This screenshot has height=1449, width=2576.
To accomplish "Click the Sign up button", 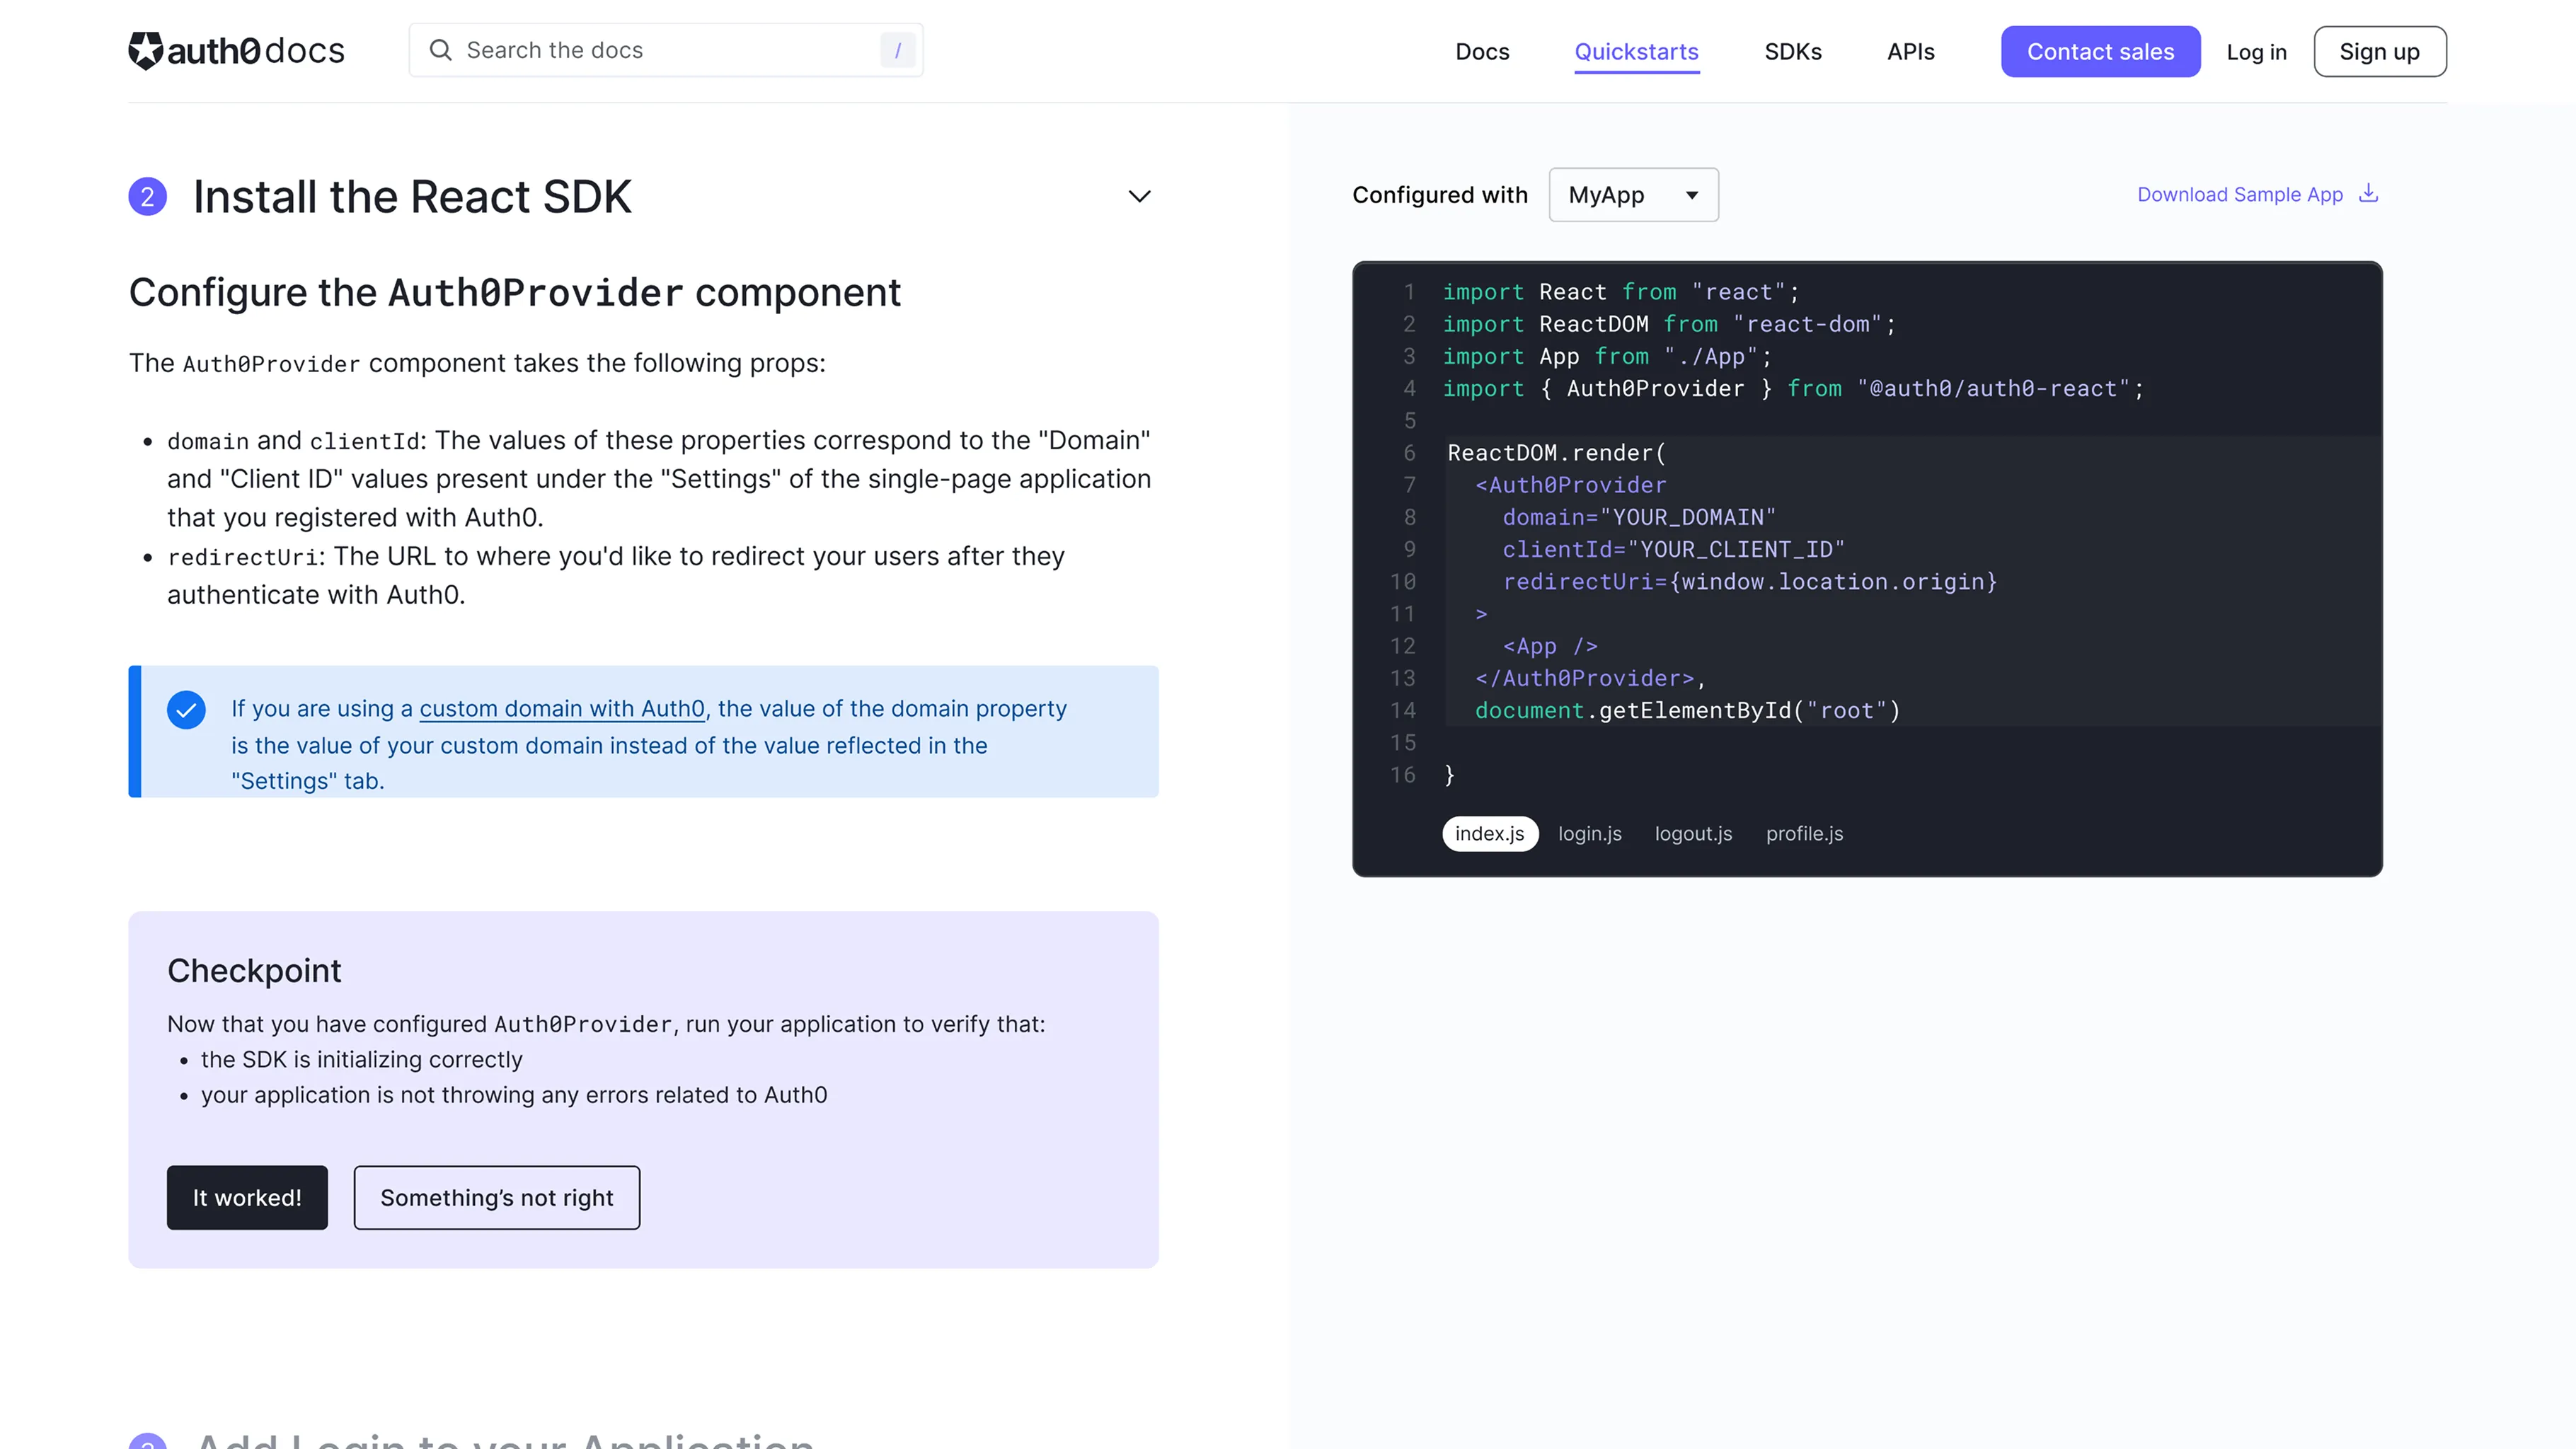I will [2379, 51].
